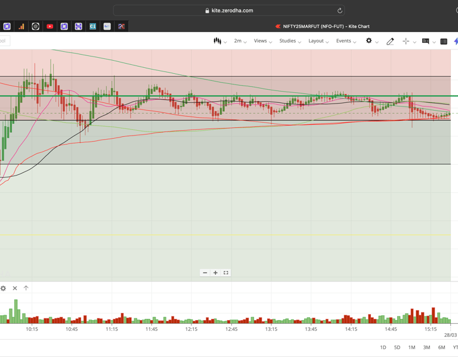This screenshot has width=458, height=357.
Task: Expand chevron beside settings gear
Action: click(377, 42)
